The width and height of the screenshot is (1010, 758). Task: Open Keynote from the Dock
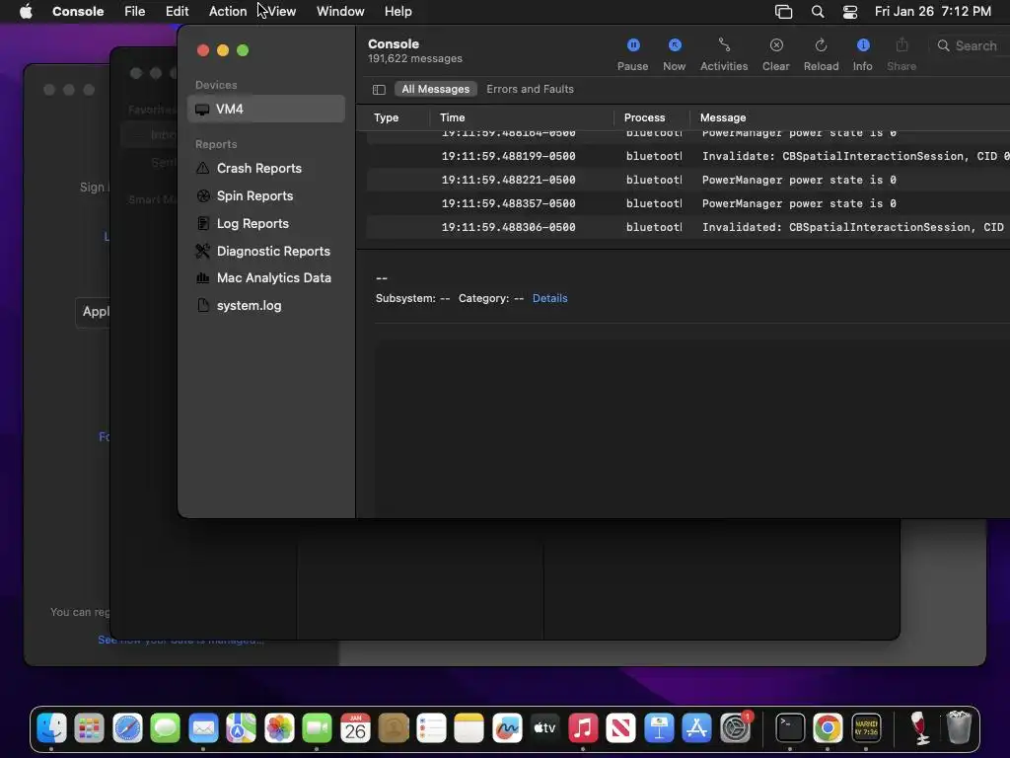coord(659,728)
